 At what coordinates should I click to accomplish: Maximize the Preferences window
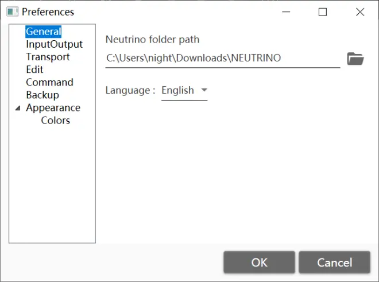(323, 12)
